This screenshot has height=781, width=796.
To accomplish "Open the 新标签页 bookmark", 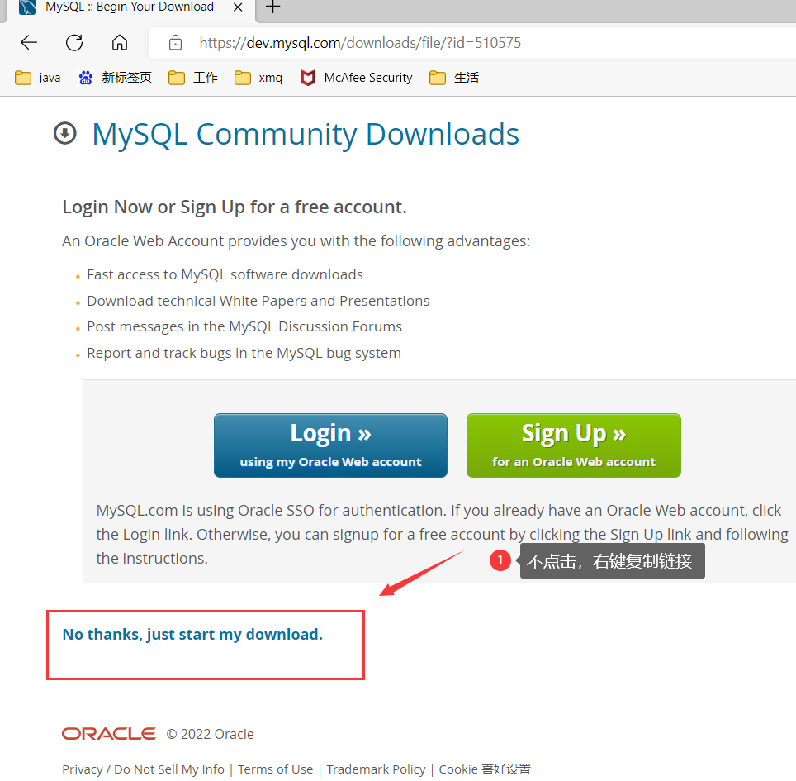I will click(x=116, y=78).
